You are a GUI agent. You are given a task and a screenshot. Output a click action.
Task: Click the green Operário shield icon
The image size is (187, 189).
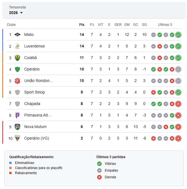17,69
